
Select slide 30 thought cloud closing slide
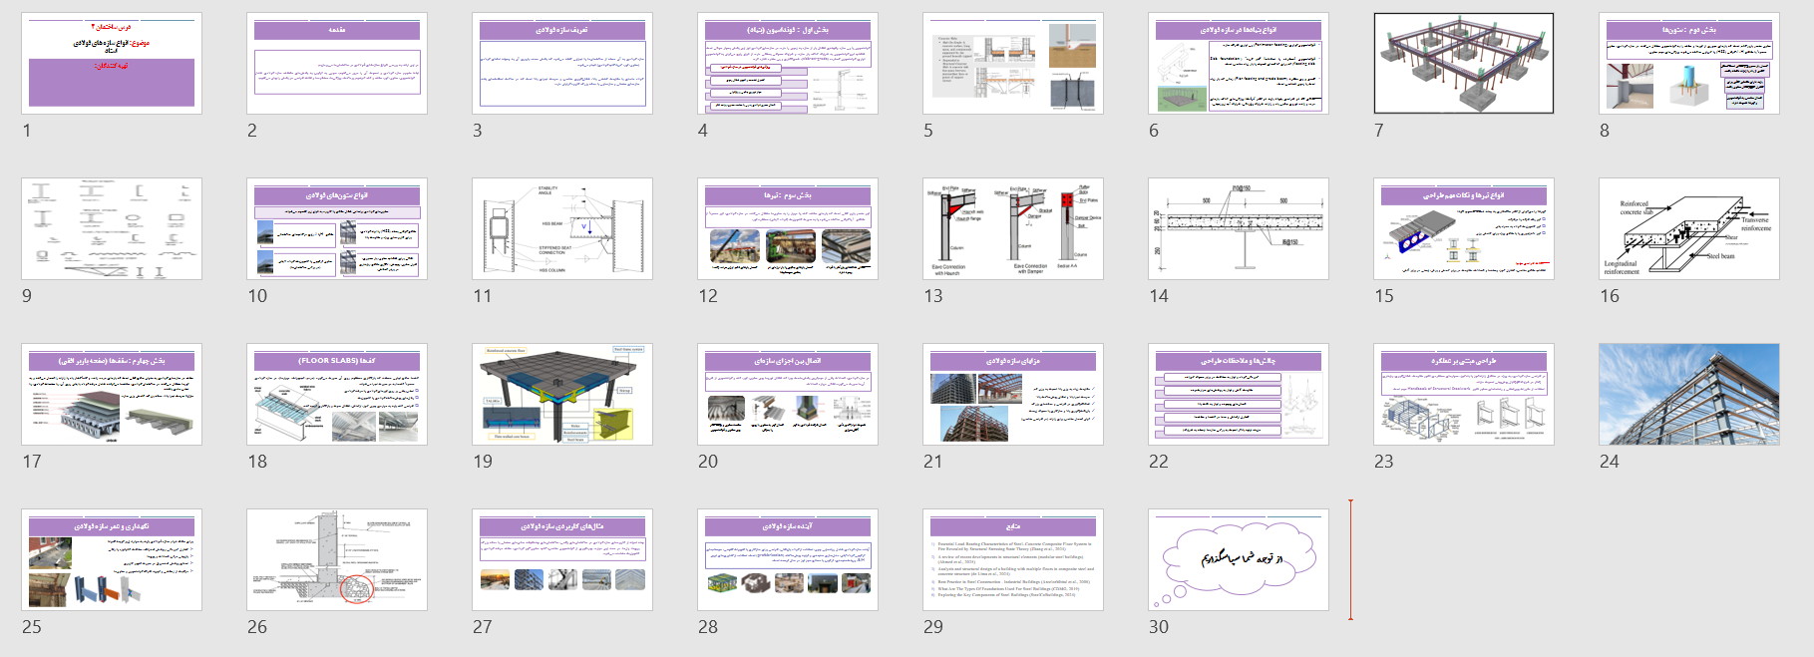click(1239, 559)
